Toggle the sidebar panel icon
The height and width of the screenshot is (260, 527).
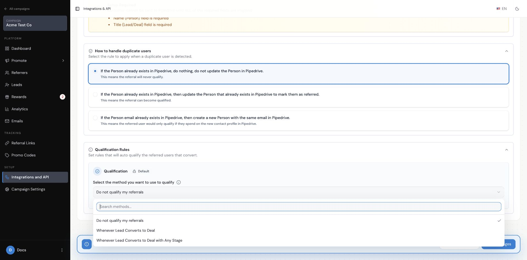77,9
